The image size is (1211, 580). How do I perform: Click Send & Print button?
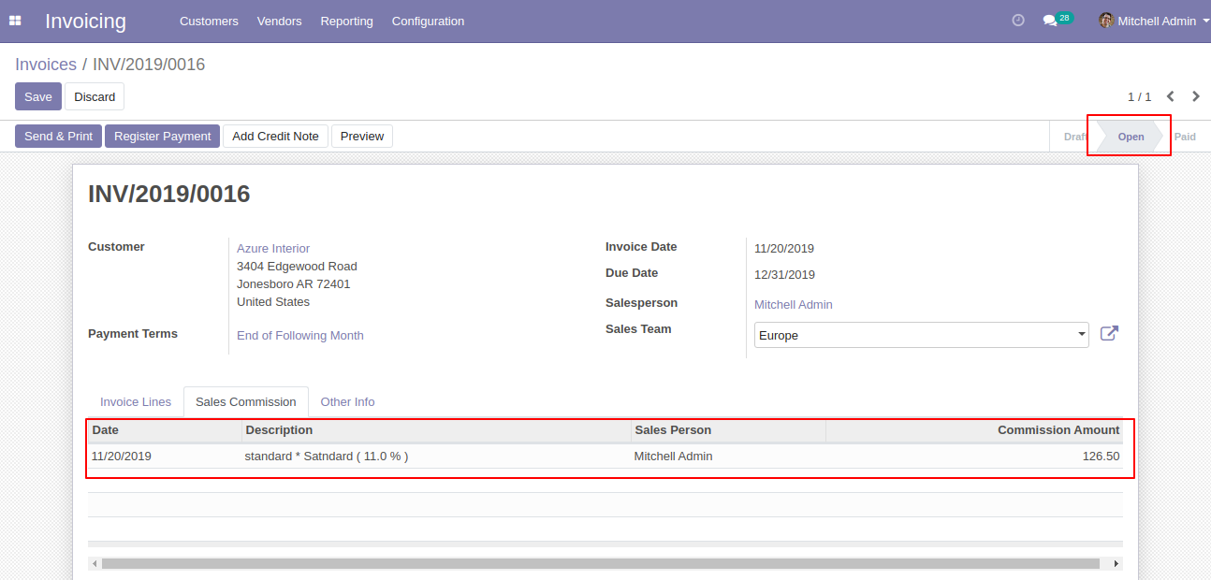(58, 137)
